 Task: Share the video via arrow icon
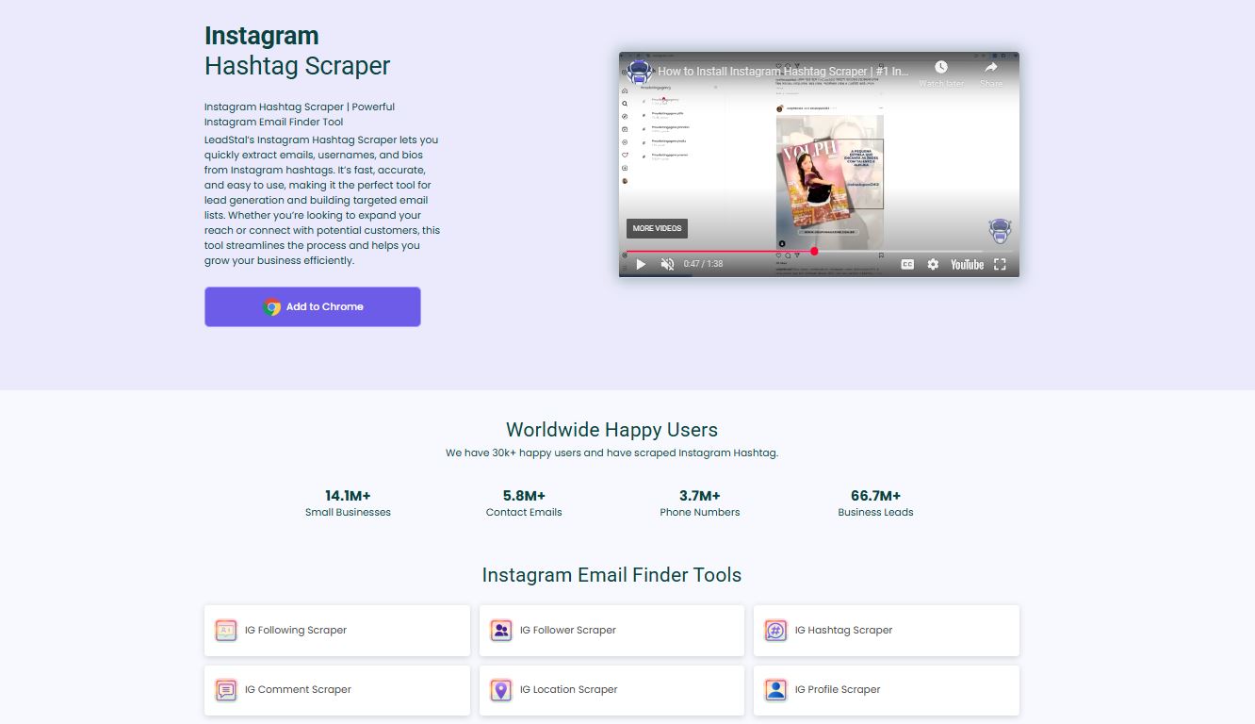(990, 68)
